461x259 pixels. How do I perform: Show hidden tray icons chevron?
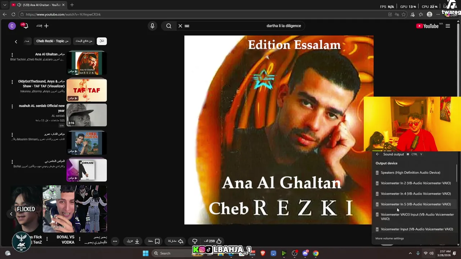point(410,253)
